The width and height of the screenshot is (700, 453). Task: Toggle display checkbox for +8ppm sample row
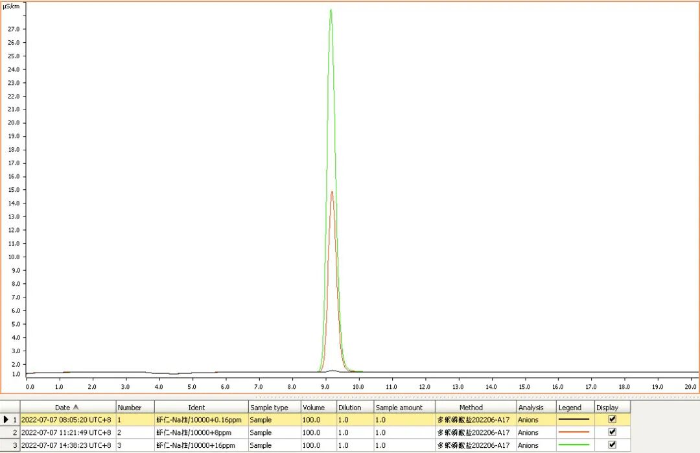pyautogui.click(x=612, y=432)
